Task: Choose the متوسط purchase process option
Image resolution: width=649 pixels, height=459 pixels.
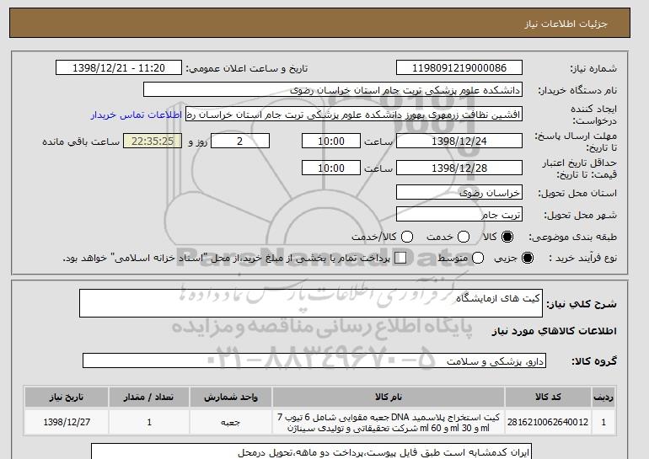Action: click(x=478, y=258)
